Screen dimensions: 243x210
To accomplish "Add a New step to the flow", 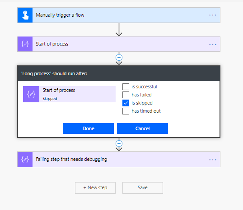I will pyautogui.click(x=95, y=188).
